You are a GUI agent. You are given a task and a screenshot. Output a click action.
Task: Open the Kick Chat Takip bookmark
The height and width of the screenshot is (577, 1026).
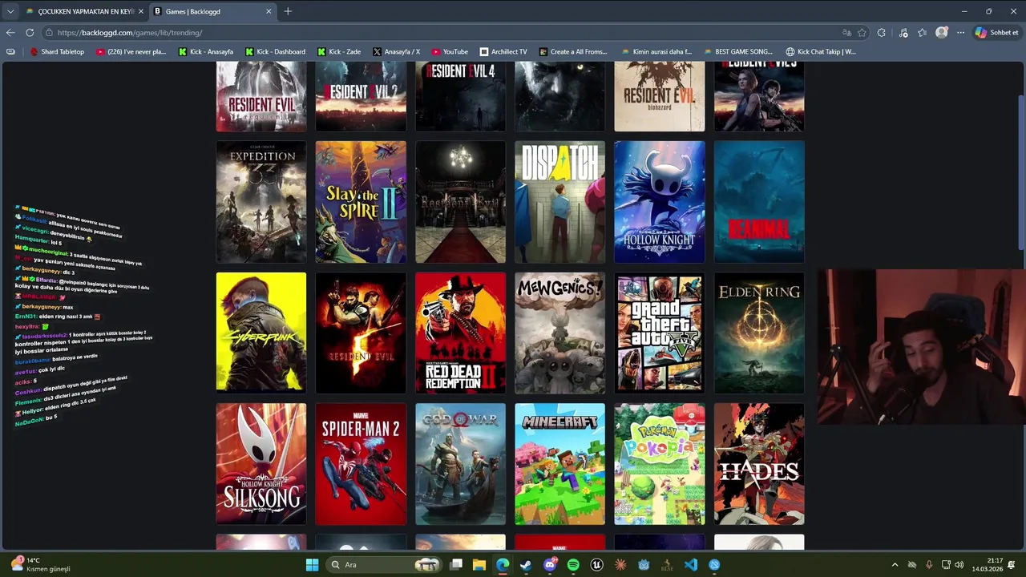(x=821, y=51)
